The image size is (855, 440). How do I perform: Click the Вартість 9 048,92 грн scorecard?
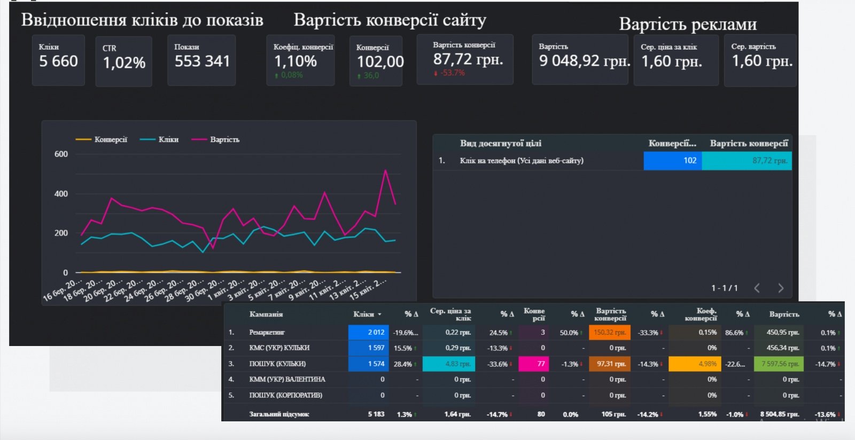[580, 59]
